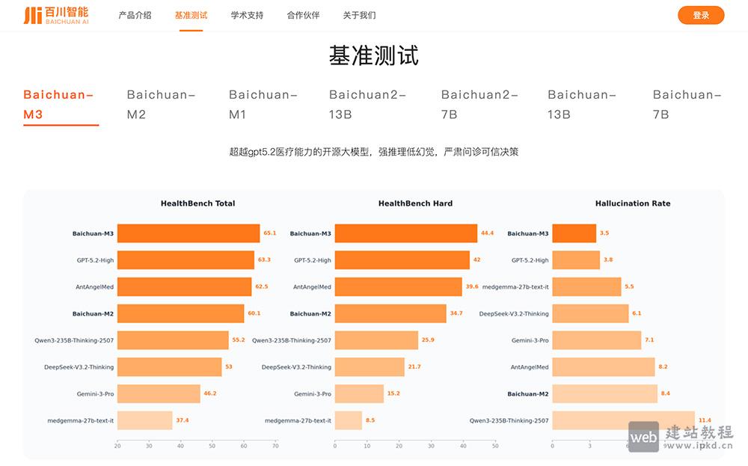Select the 基准测试 navigation item
This screenshot has height=466, width=748.
tap(191, 15)
